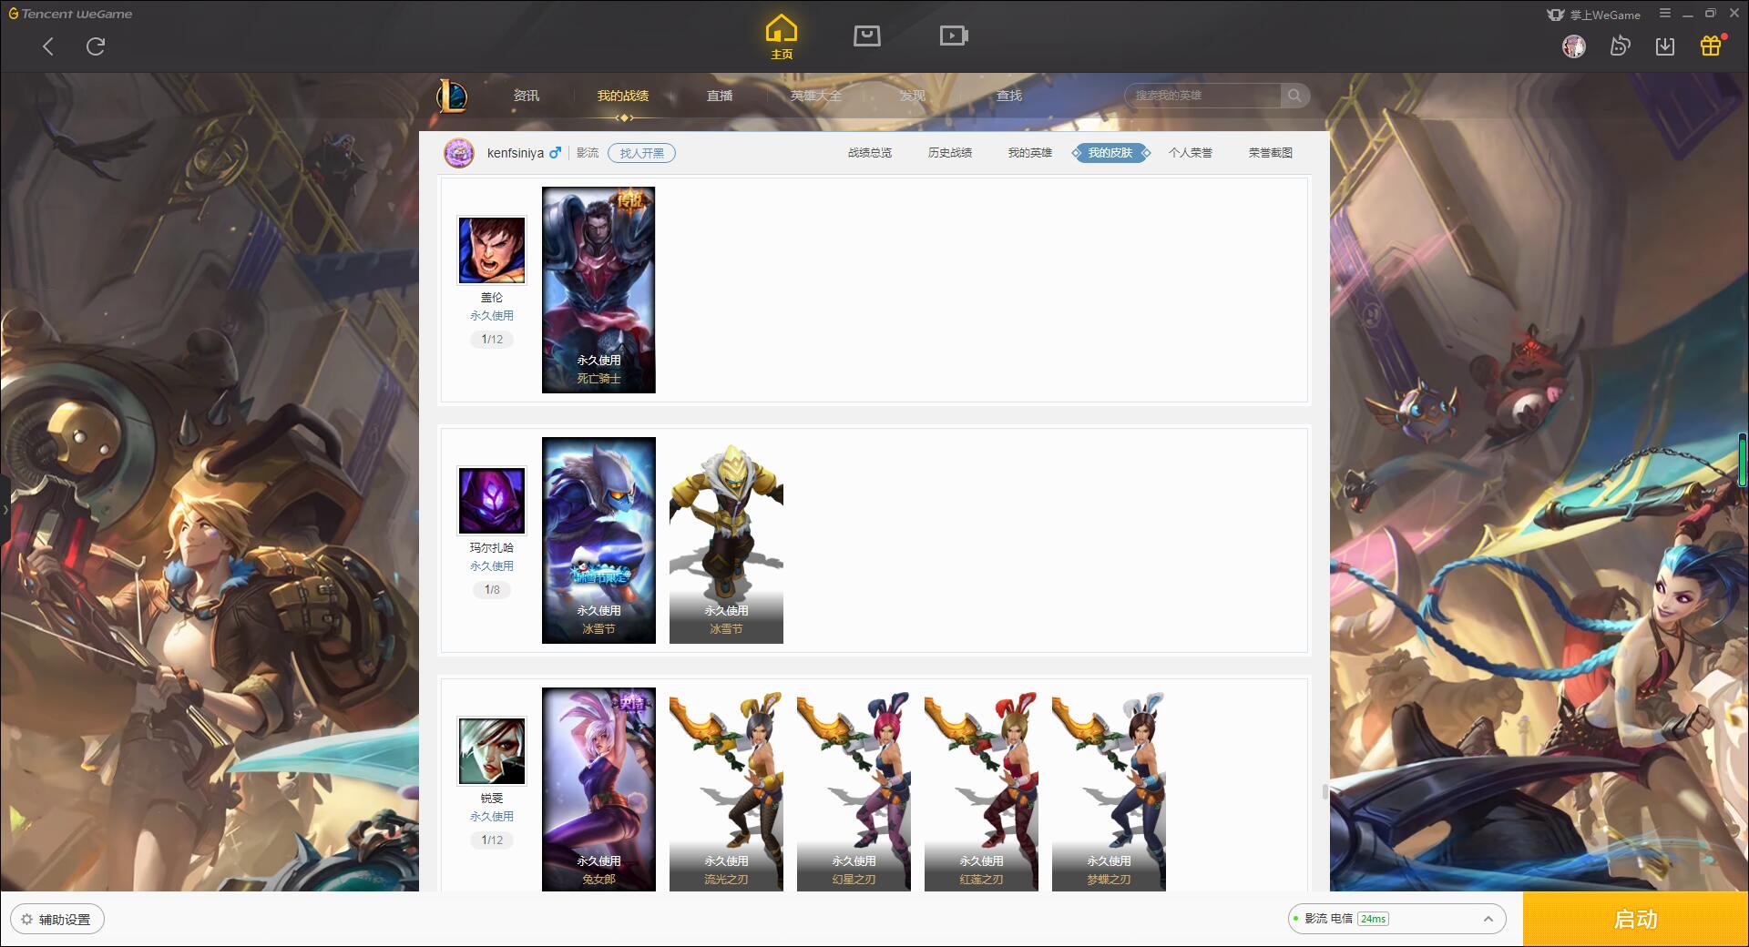Click the League of Legends logo

(x=452, y=96)
